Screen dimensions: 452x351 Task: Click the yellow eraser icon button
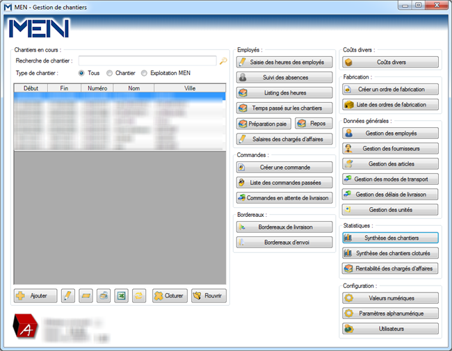pyautogui.click(x=86, y=295)
